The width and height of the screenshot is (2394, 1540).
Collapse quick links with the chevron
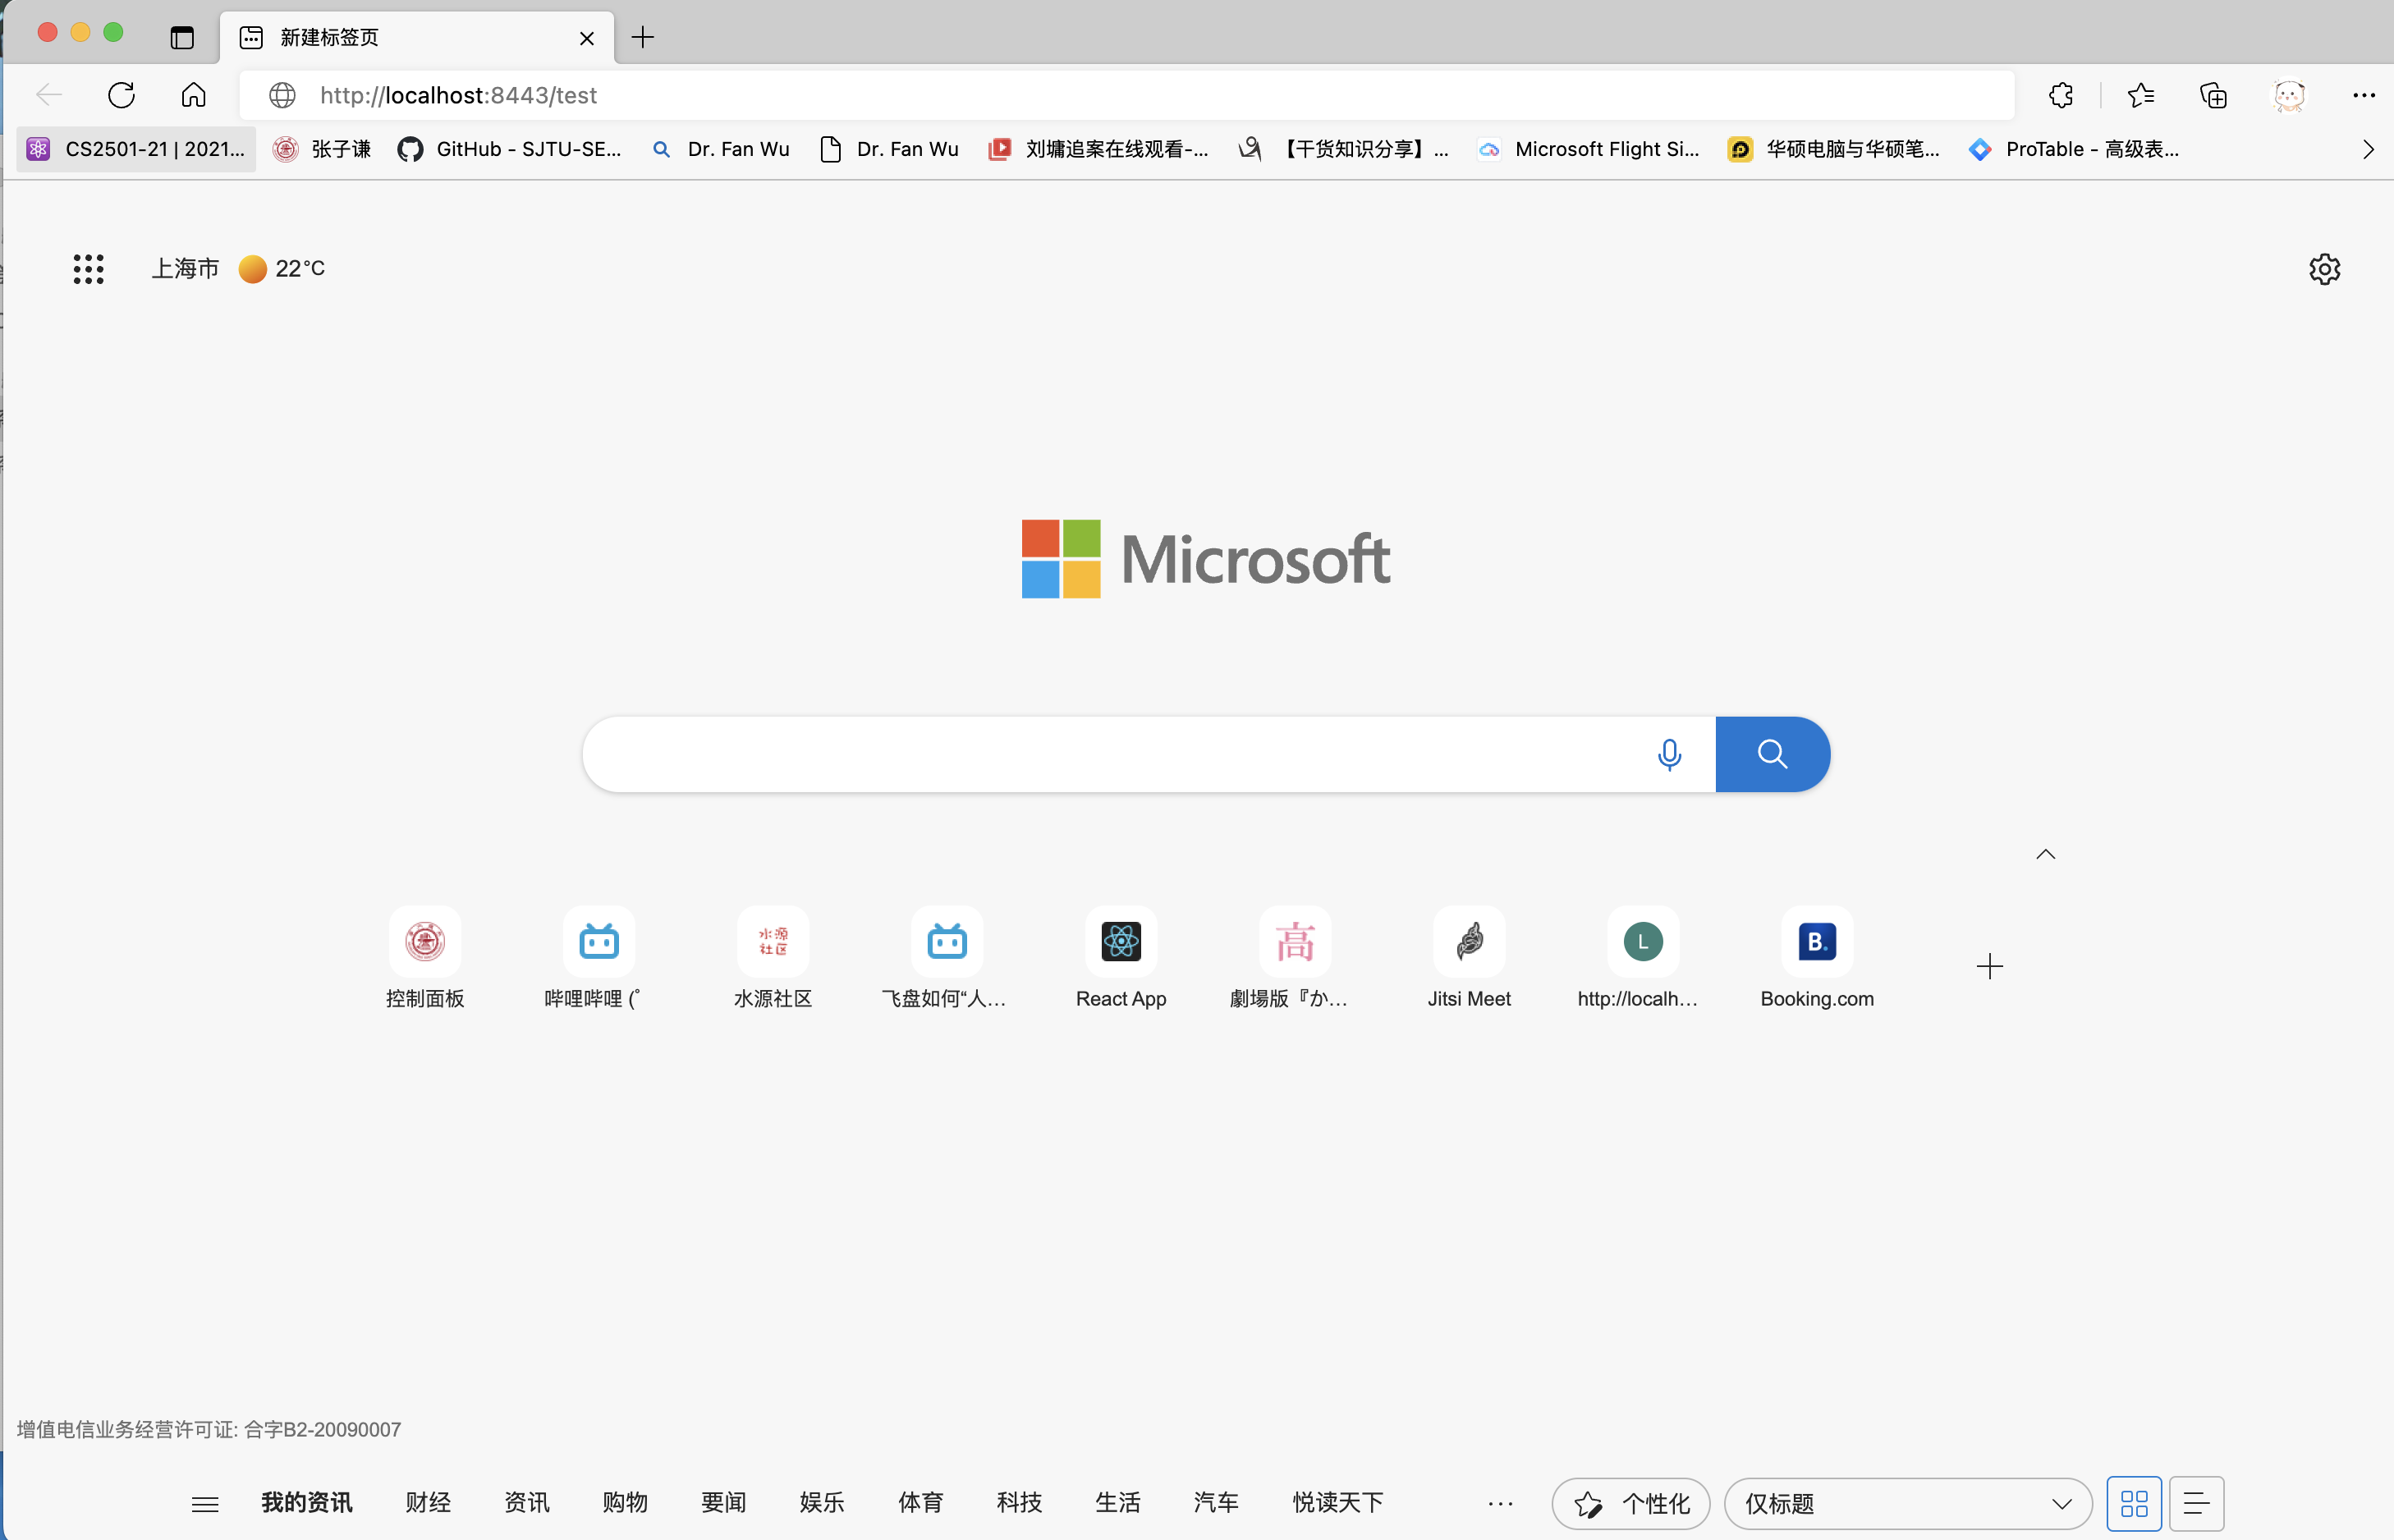2045,854
